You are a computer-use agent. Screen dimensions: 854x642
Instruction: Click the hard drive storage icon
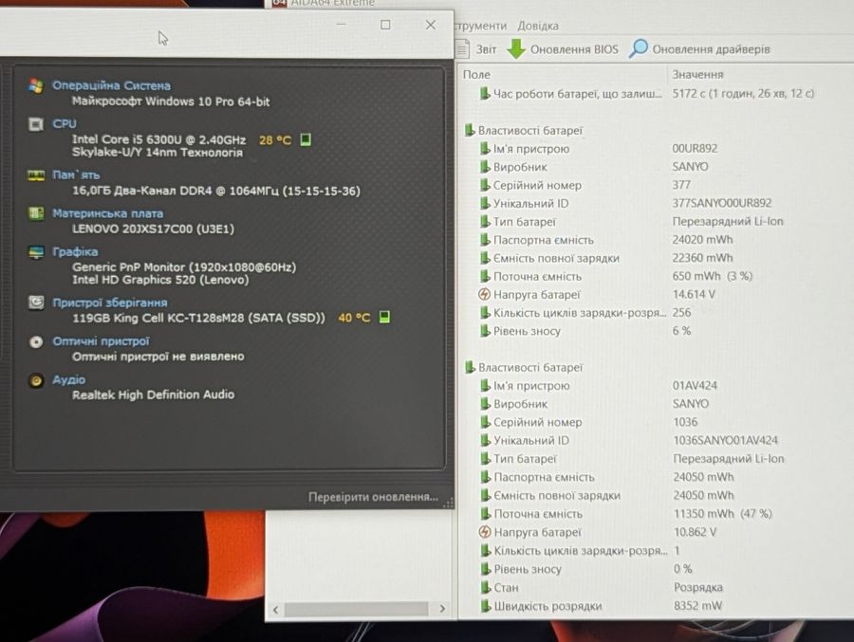point(36,303)
